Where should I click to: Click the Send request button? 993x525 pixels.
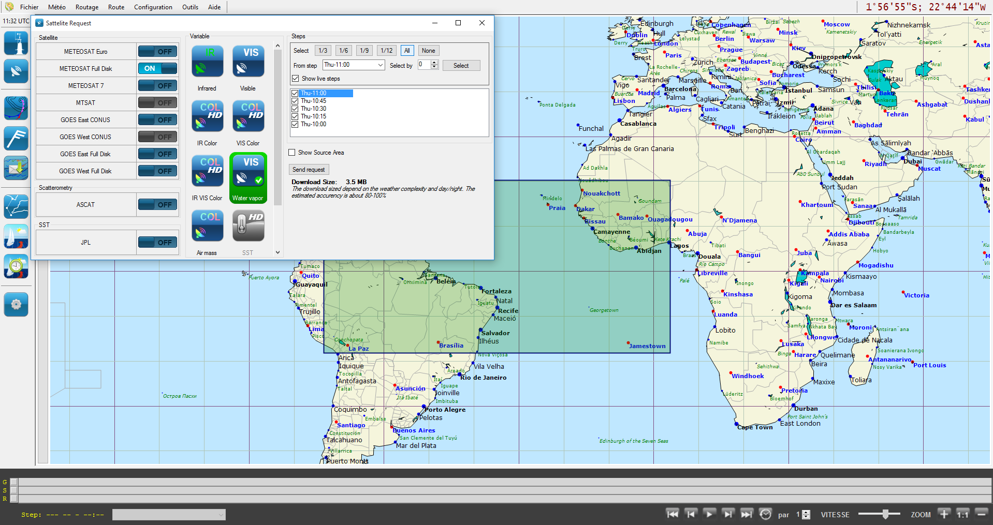[x=309, y=170]
